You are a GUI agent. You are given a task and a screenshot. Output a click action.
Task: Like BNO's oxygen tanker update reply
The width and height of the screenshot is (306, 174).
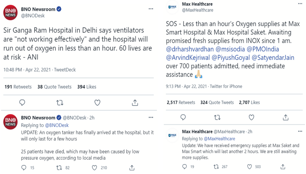pos(94,168)
